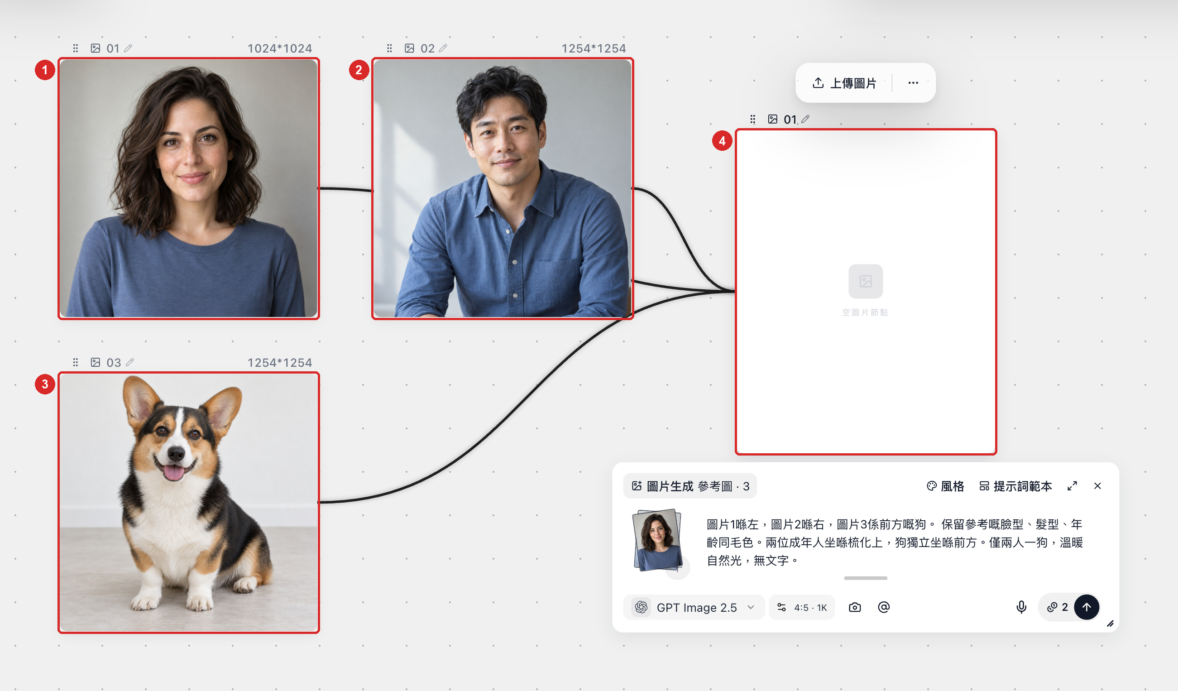Click the prompt panel horizontal drag bar
This screenshot has width=1178, height=691.
(866, 578)
